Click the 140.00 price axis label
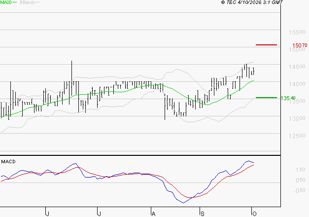The height and width of the screenshot is (217, 309). 297,84
